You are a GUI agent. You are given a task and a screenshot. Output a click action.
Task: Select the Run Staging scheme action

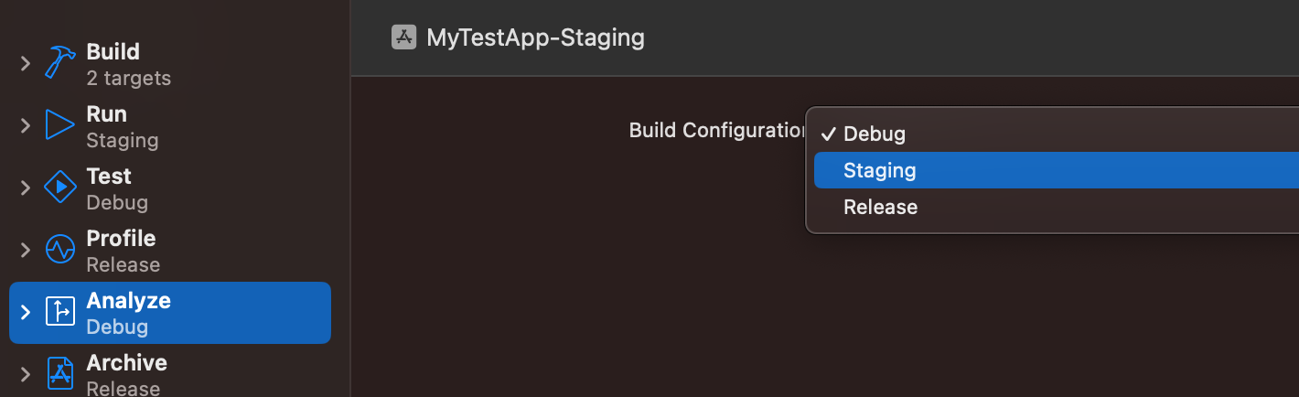pos(122,126)
